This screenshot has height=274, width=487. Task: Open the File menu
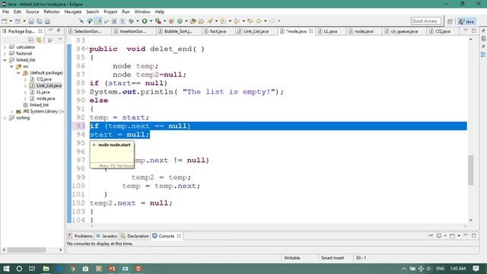coord(5,11)
